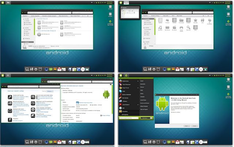
Task: Open the Share with dropdown
Action: pyautogui.click(x=166, y=15)
